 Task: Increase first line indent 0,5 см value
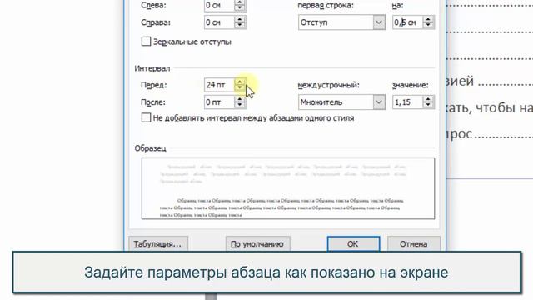(x=428, y=19)
